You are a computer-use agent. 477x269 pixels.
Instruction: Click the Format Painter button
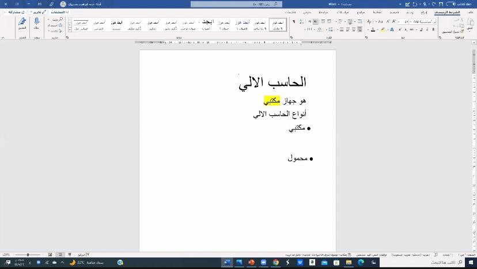(453, 31)
